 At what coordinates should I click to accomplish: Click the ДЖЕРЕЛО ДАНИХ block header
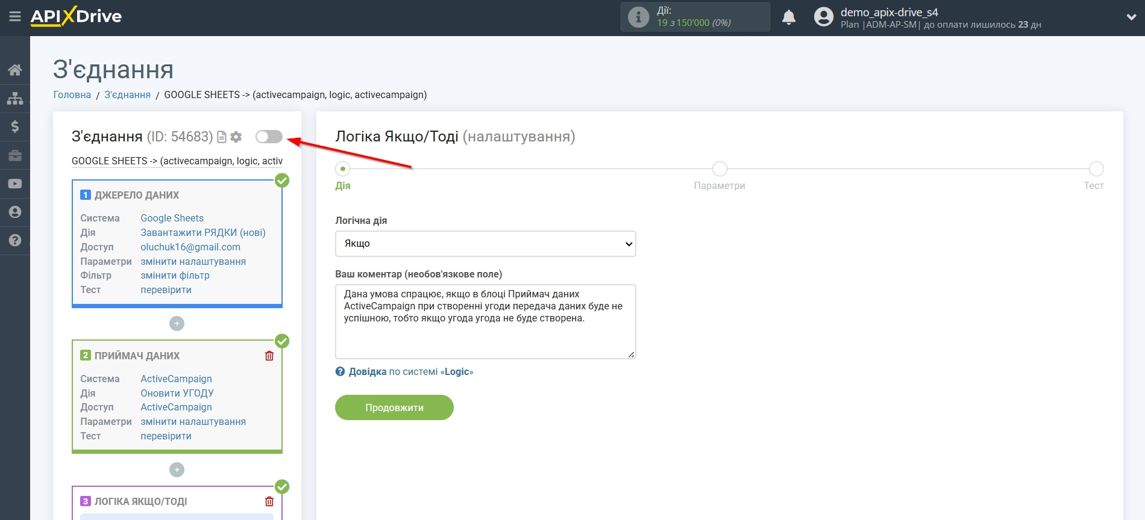tap(137, 196)
